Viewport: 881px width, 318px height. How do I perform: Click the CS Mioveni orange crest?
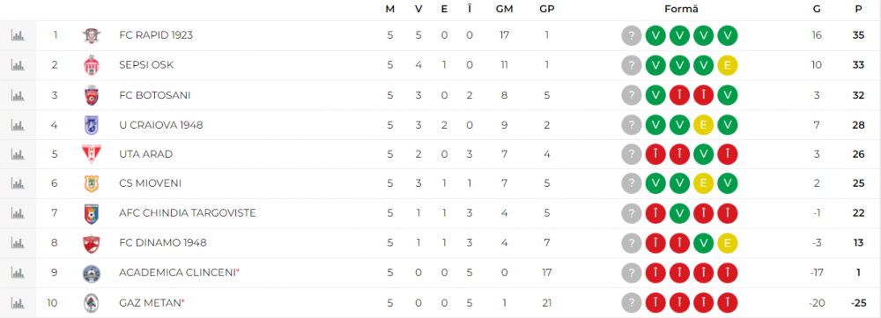tap(91, 184)
